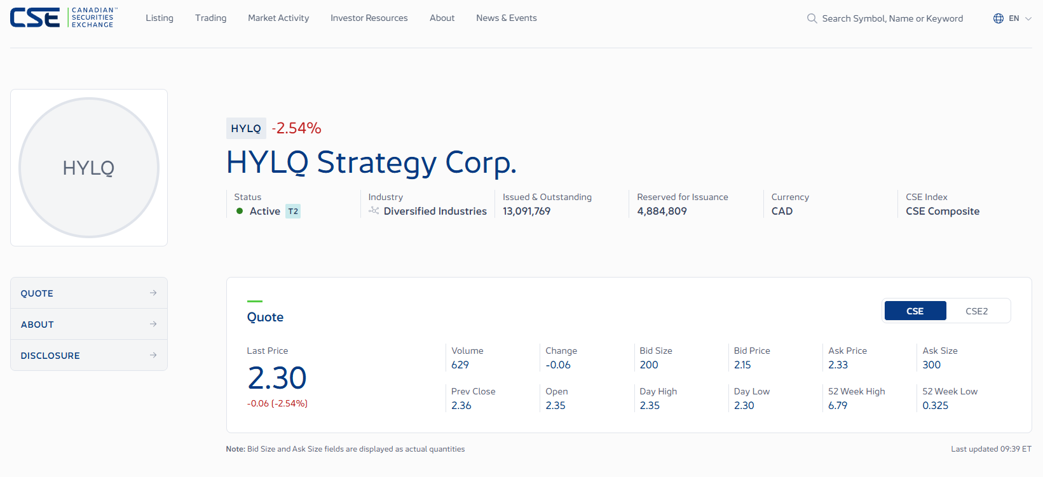Open the Listing menu
The height and width of the screenshot is (477, 1043).
(x=160, y=18)
